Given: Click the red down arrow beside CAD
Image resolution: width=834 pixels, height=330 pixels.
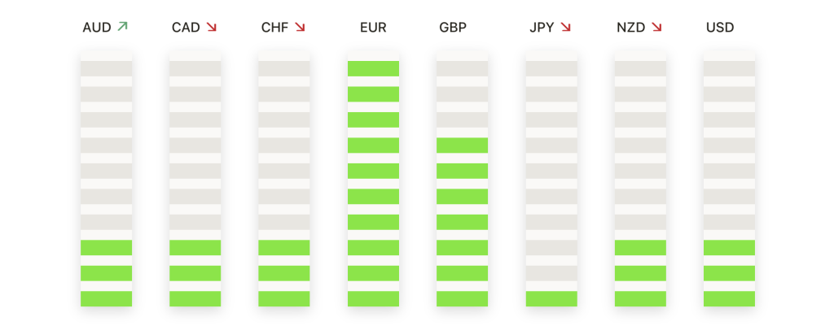Looking at the screenshot, I should tap(212, 27).
